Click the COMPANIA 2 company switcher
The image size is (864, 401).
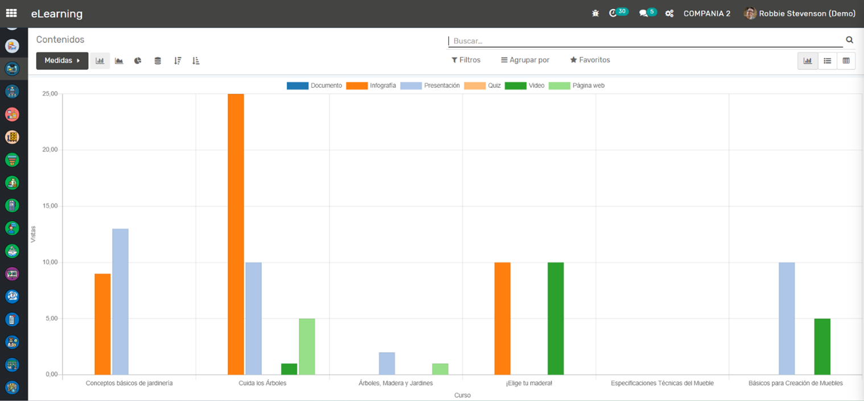[x=706, y=14]
